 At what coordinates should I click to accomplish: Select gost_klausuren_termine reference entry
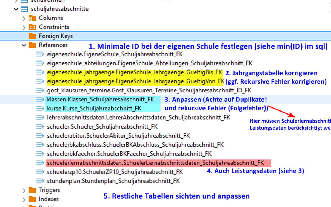pos(149,91)
